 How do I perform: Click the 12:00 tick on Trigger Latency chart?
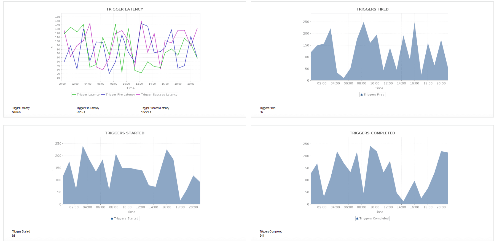(139, 84)
